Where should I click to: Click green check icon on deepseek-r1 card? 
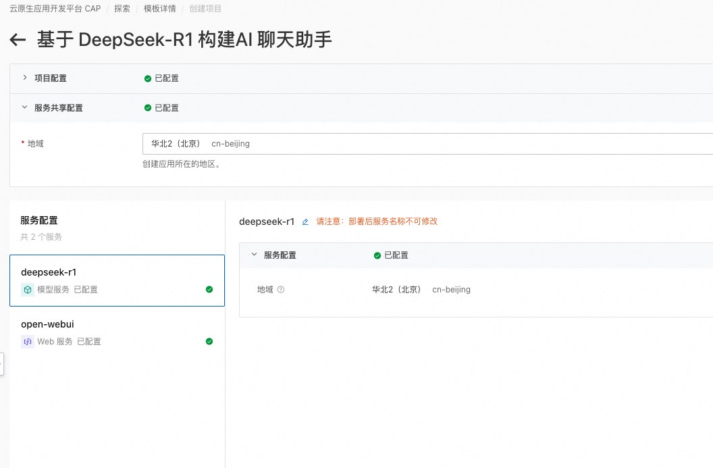[209, 289]
